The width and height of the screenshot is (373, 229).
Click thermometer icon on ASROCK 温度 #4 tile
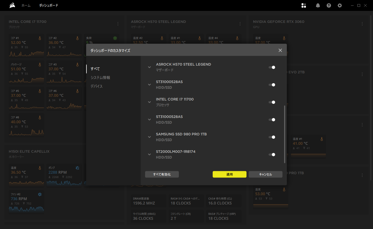(x=237, y=38)
